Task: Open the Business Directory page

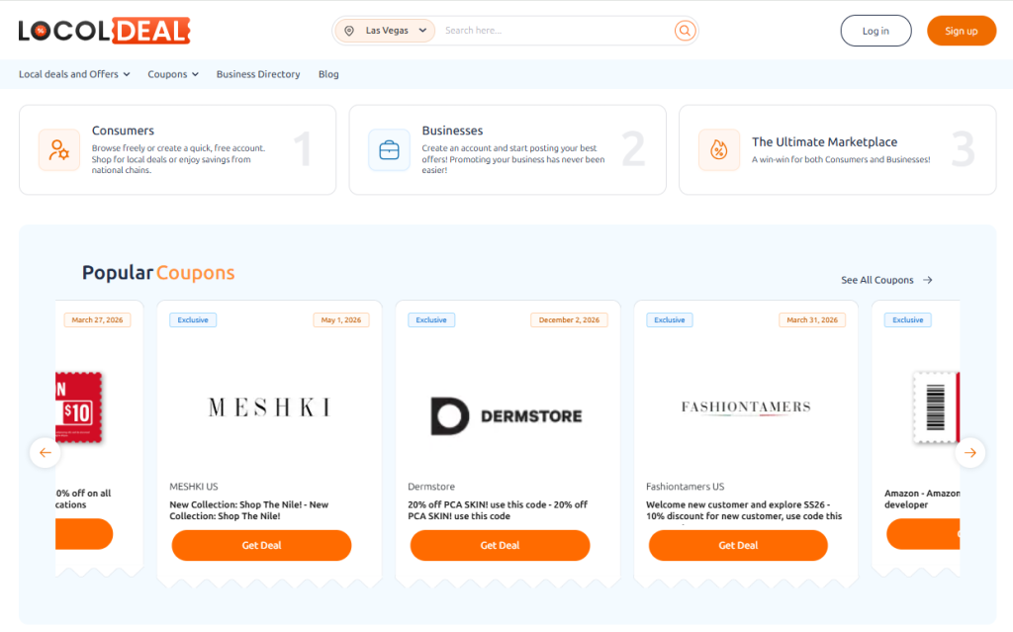Action: coord(258,74)
